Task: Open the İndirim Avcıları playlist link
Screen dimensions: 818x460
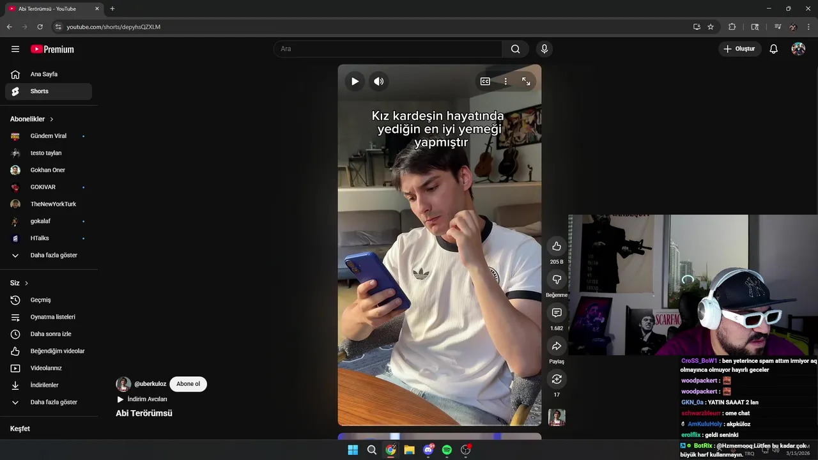Action: tap(147, 399)
